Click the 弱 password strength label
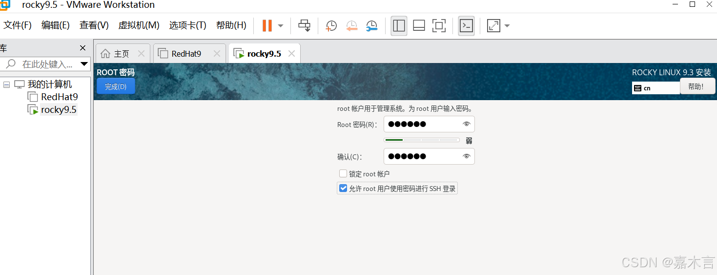Viewport: 717px width, 275px height. 469,141
